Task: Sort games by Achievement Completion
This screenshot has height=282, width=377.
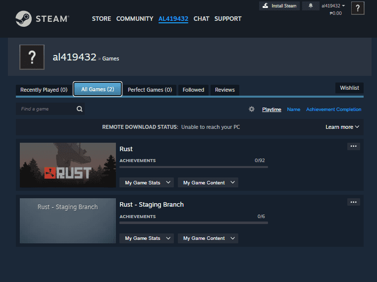Action: (333, 110)
